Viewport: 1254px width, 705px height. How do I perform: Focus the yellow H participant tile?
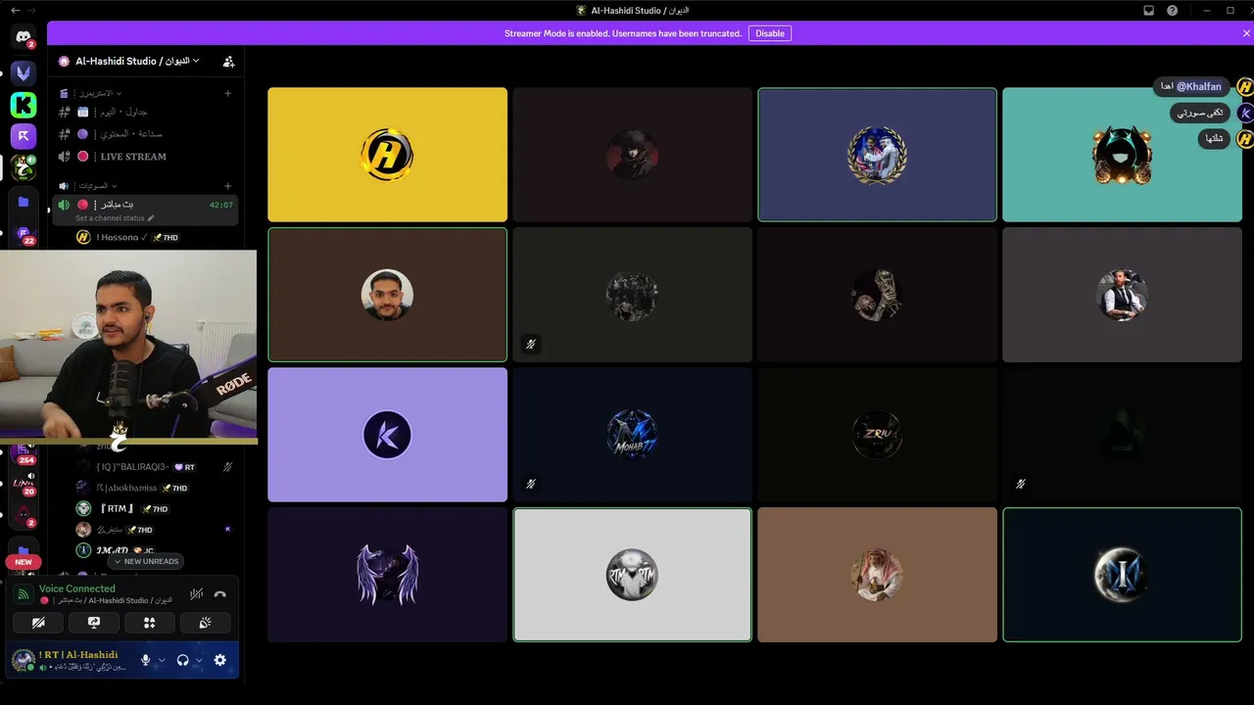(387, 155)
